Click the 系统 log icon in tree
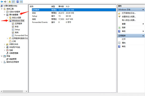The width and height of the screenshot is (145, 96). pyautogui.click(x=13, y=32)
